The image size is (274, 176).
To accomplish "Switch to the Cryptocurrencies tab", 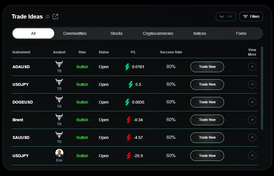I will [x=158, y=33].
